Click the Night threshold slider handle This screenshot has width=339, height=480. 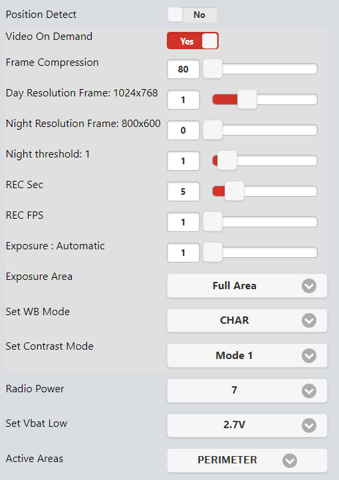227,161
